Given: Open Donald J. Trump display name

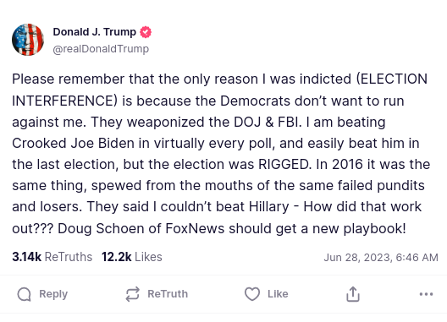Looking at the screenshot, I should (94, 32).
